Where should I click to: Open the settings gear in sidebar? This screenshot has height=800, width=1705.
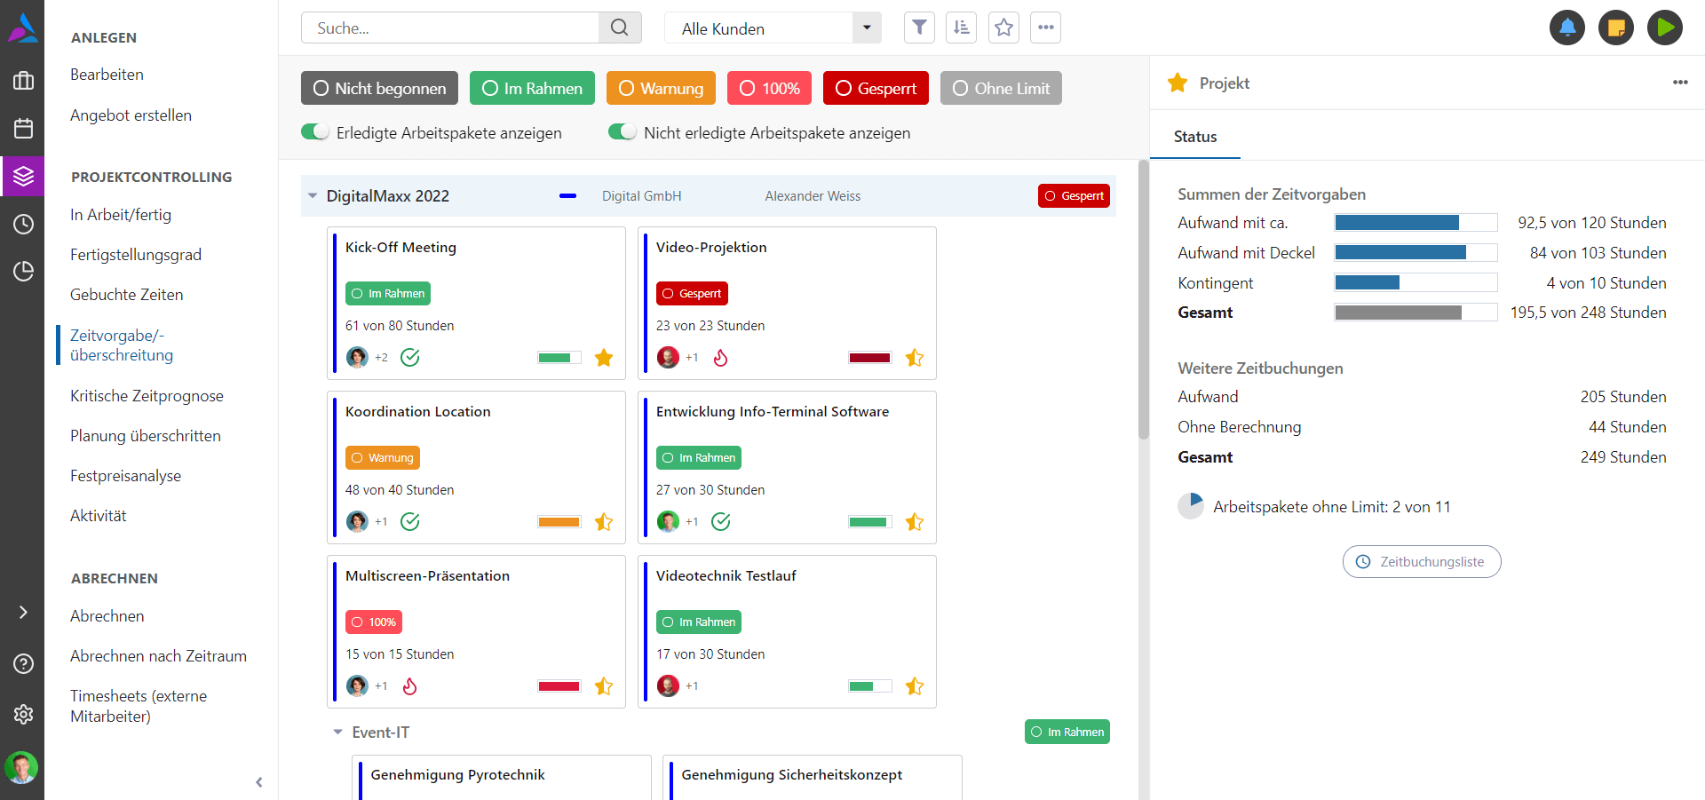pos(23,714)
